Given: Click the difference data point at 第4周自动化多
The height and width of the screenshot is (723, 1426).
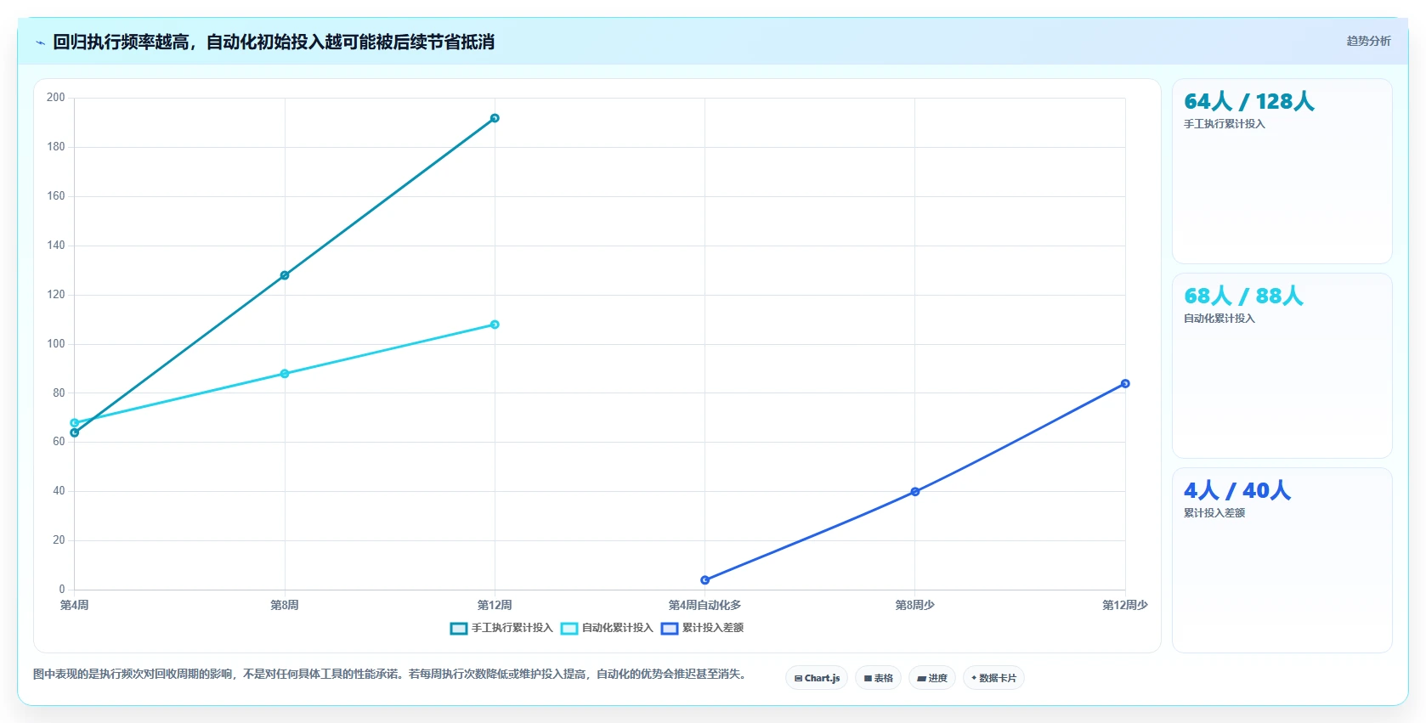Looking at the screenshot, I should point(705,580).
